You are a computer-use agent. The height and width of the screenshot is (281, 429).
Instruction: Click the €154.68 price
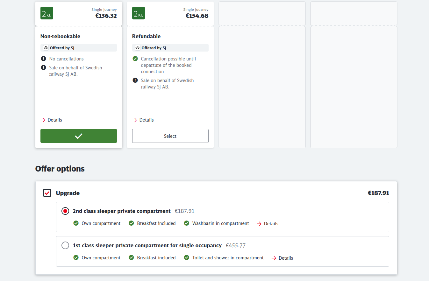click(197, 16)
